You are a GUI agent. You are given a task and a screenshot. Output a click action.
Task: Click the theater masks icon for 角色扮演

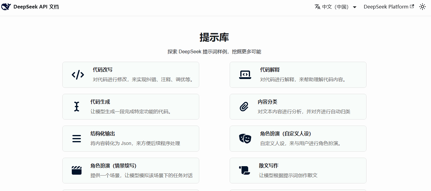[245, 139]
